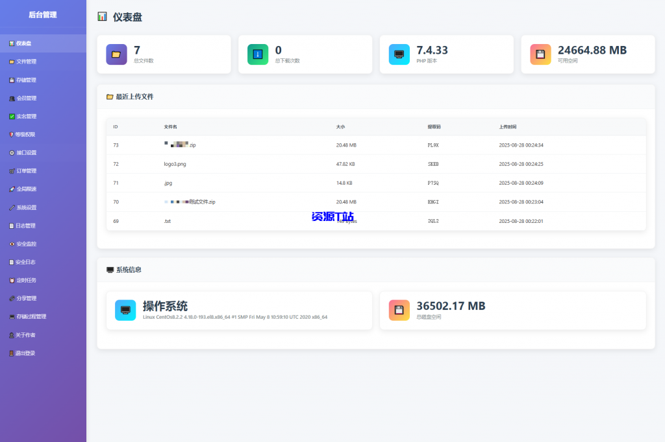The image size is (665, 442).
Task: Open 文件管理 in the sidebar
Action: pyautogui.click(x=29, y=62)
